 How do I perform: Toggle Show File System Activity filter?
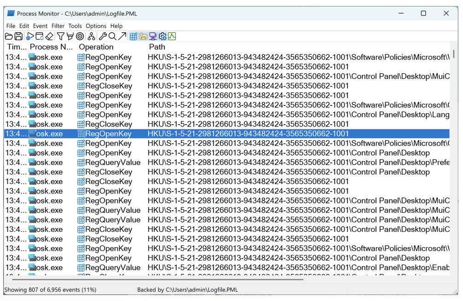click(x=143, y=36)
